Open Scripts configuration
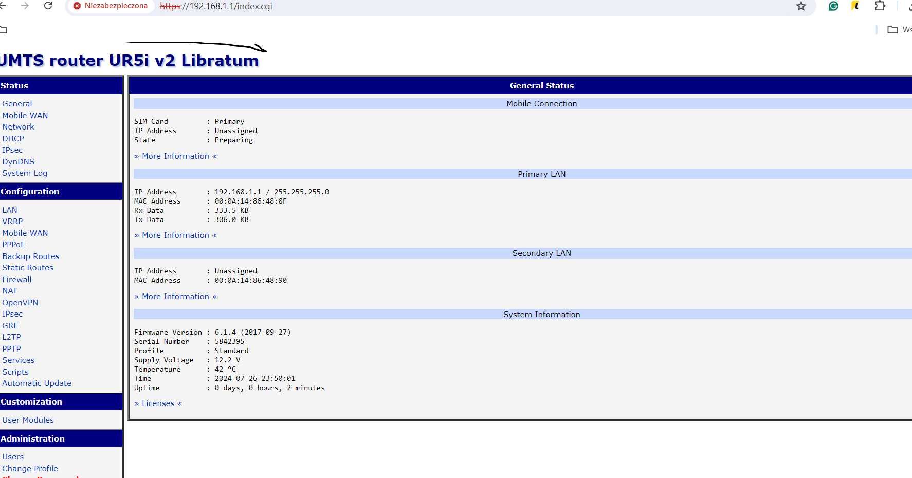Screen dimensions: 912x478 [x=15, y=372]
